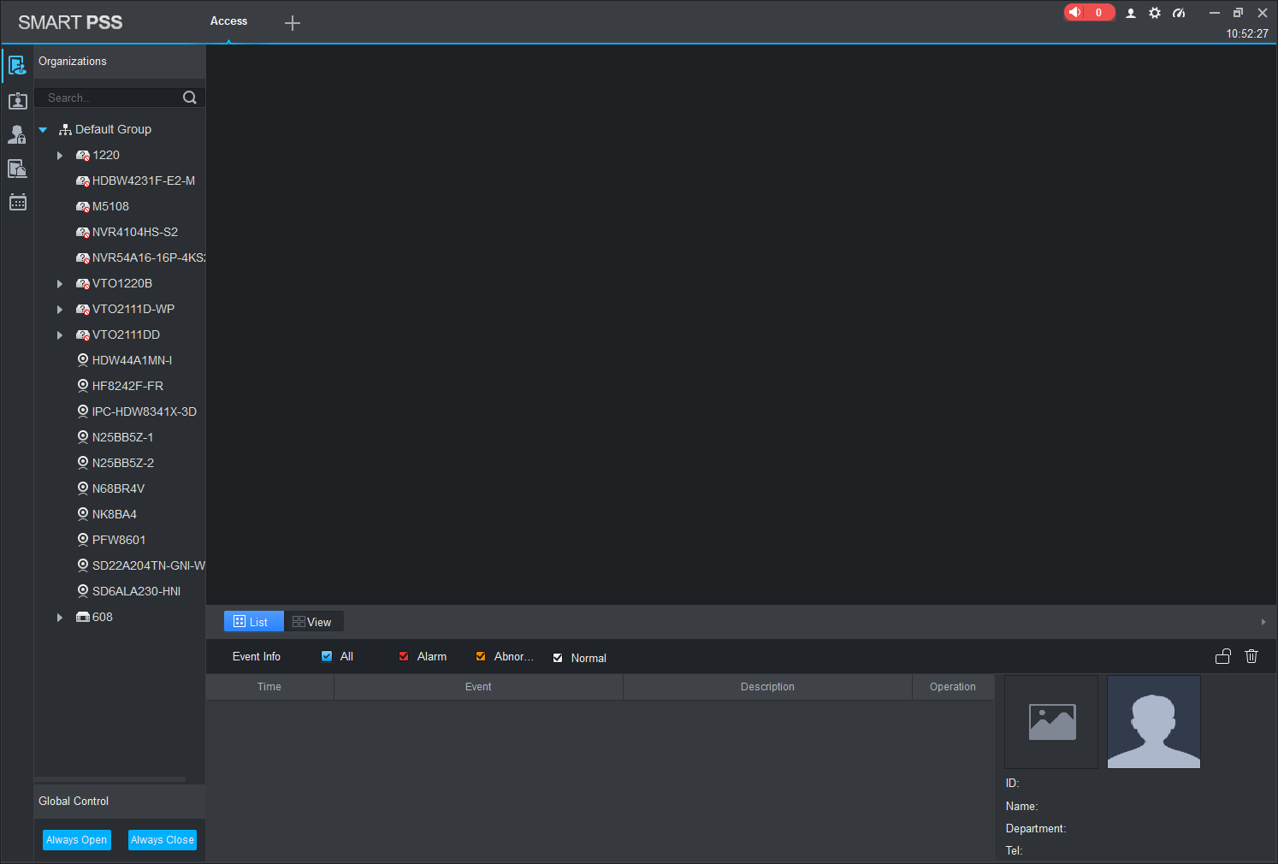Select the SD22A204TN-GNI-W camera row
The image size is (1278, 864).
(x=120, y=565)
